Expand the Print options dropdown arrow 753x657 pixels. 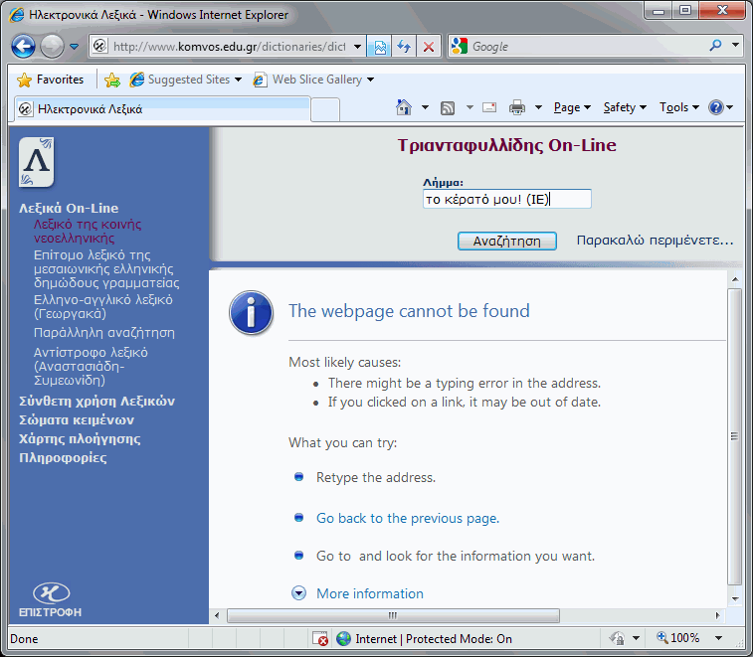tap(538, 107)
